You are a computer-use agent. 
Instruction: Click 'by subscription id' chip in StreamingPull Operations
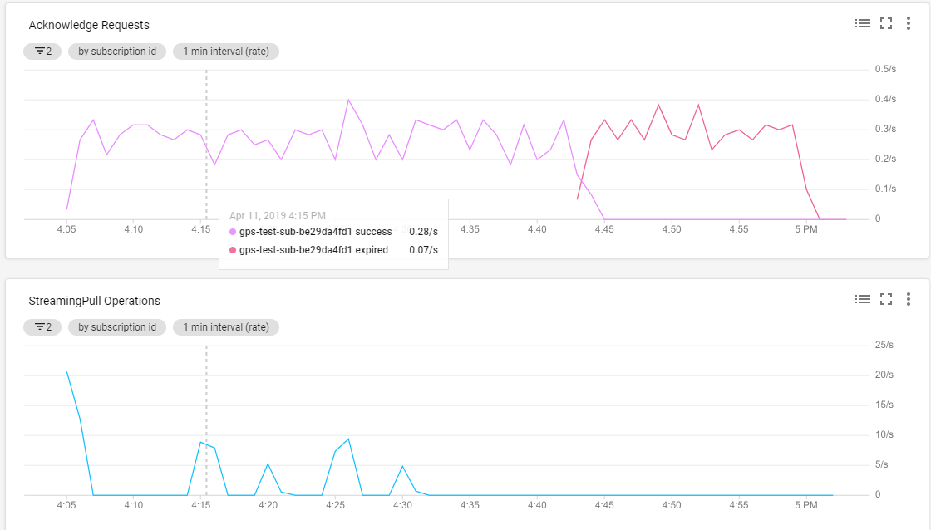(117, 327)
